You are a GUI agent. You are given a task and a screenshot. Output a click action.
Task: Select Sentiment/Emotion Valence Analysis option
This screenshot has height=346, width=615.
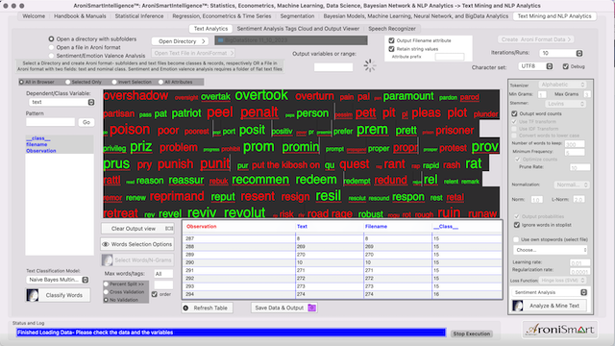point(51,56)
